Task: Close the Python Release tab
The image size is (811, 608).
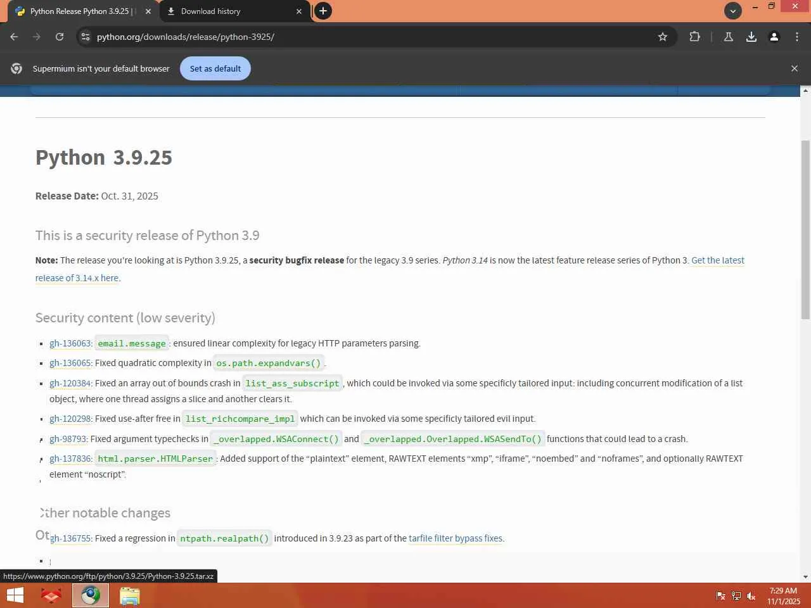Action: coord(148,11)
